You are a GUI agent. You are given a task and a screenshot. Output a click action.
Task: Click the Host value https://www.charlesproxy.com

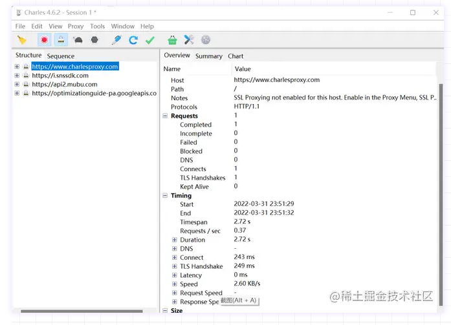[277, 80]
